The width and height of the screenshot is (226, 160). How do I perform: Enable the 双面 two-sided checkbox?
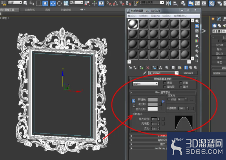point(181,82)
